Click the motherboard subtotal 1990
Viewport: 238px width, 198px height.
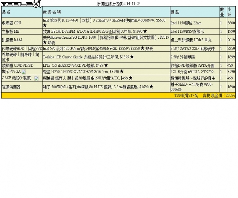231,31
